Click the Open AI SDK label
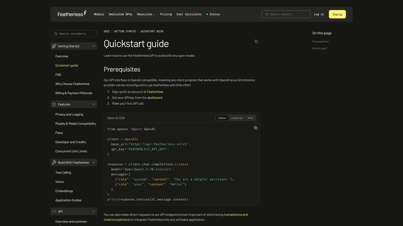 pyautogui.click(x=116, y=118)
